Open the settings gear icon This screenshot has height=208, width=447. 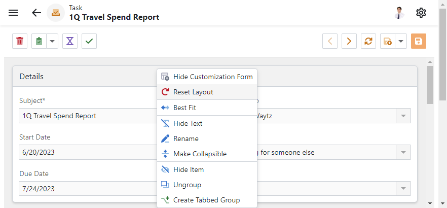click(421, 13)
